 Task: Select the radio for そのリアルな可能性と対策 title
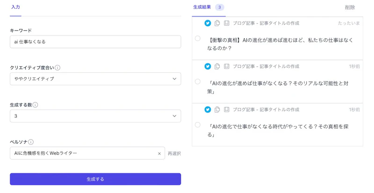[198, 82]
